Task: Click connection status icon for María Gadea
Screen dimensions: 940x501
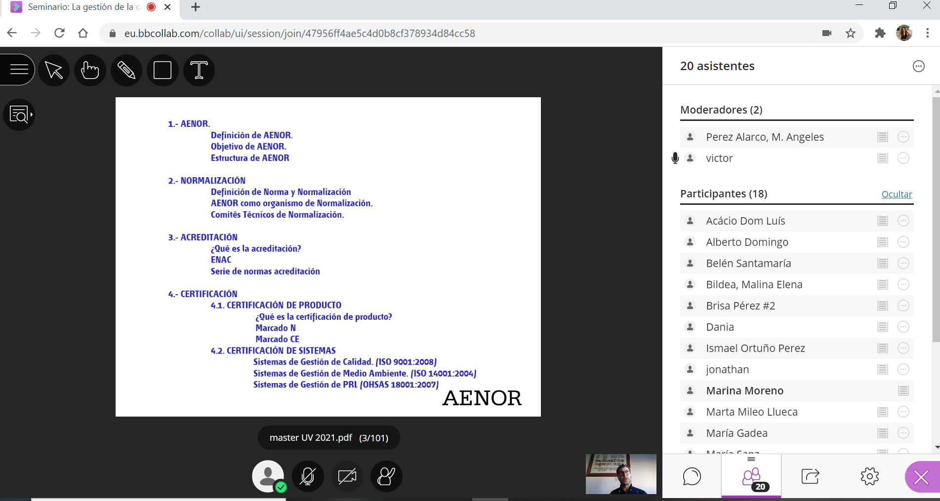Action: [883, 433]
